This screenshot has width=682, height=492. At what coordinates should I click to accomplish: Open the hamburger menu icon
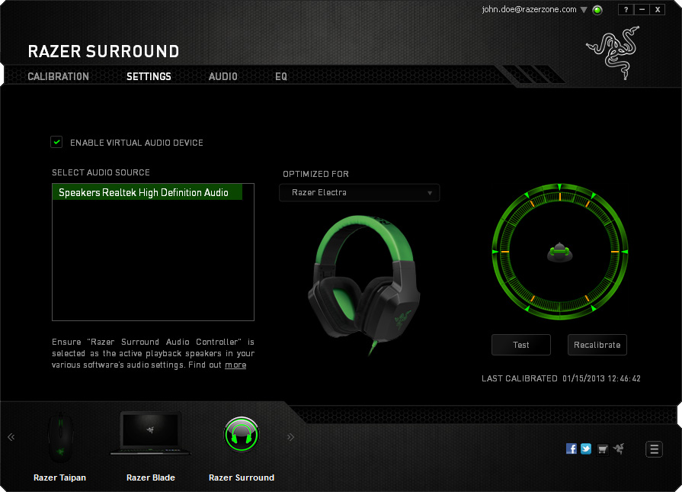point(654,449)
